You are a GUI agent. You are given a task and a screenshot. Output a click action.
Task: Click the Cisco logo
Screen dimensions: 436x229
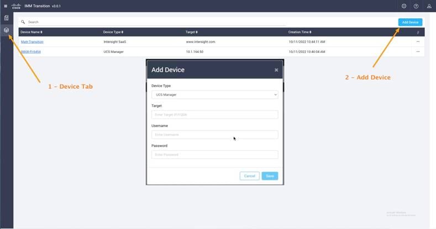pyautogui.click(x=16, y=6)
